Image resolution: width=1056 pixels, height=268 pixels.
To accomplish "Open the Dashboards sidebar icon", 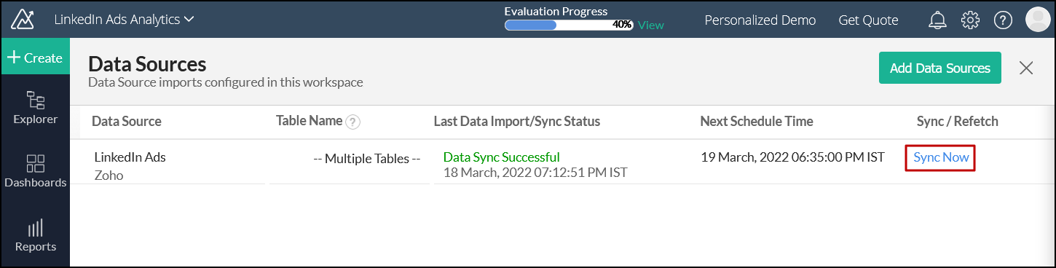I will 35,171.
